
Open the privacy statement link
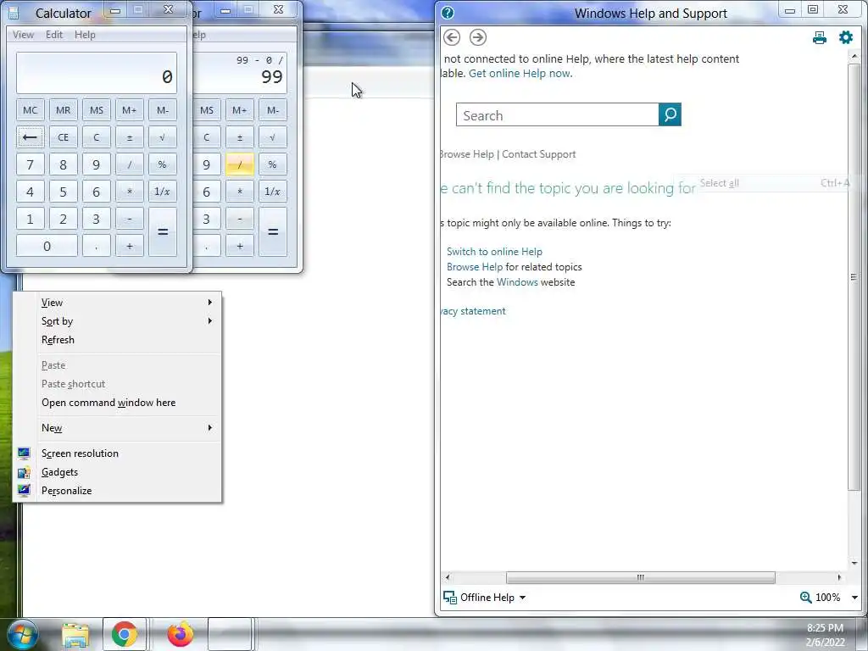pos(474,311)
